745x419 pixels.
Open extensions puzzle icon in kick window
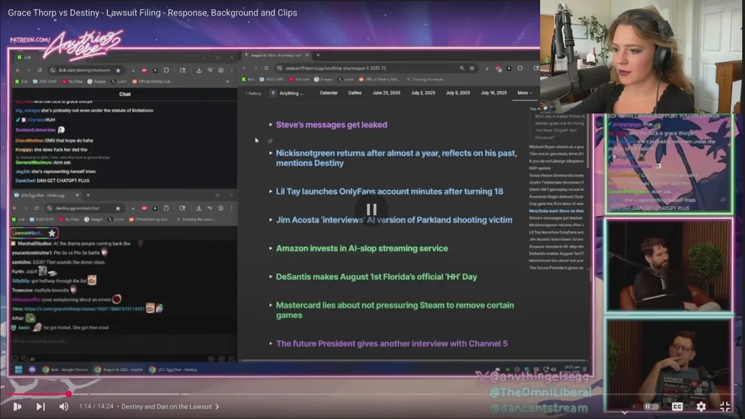coord(166,70)
